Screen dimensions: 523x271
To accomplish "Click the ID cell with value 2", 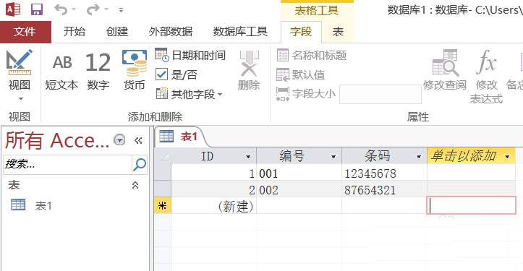I will pos(214,190).
